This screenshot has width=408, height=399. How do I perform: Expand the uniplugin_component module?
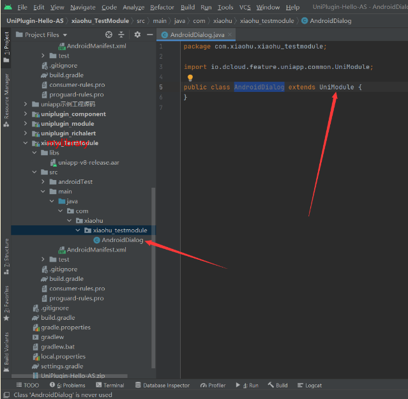point(26,114)
